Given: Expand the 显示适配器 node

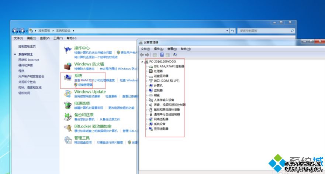Looking at the screenshot, I should [x=146, y=129].
